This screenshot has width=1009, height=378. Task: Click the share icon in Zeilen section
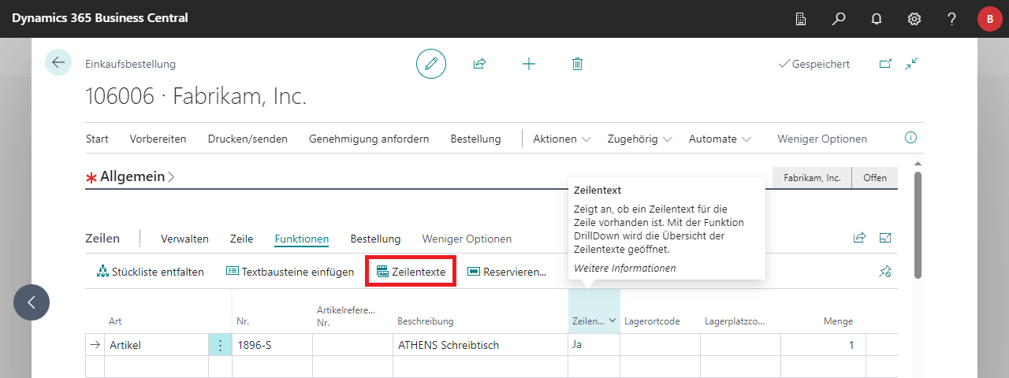[859, 238]
